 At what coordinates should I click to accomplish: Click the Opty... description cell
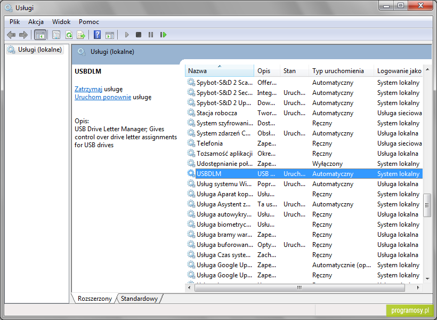tap(266, 245)
